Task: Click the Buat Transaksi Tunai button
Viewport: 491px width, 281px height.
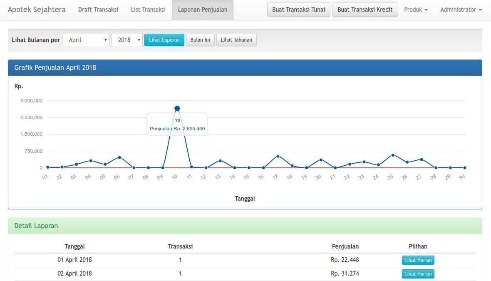Action: pos(298,10)
